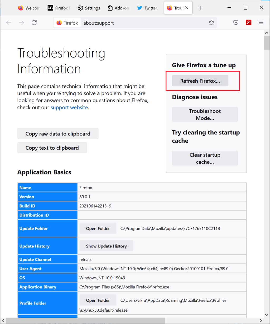Viewport: 270px width, 324px height.
Task: Close the Troubleshooting Information tab
Action: (x=187, y=8)
